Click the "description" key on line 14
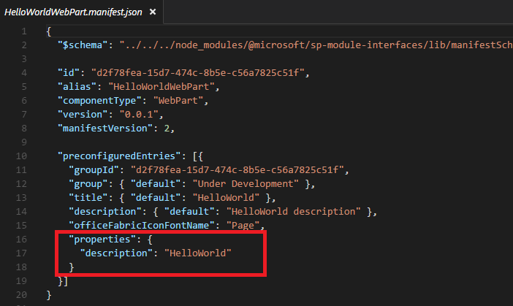513x306 pixels. (x=105, y=212)
